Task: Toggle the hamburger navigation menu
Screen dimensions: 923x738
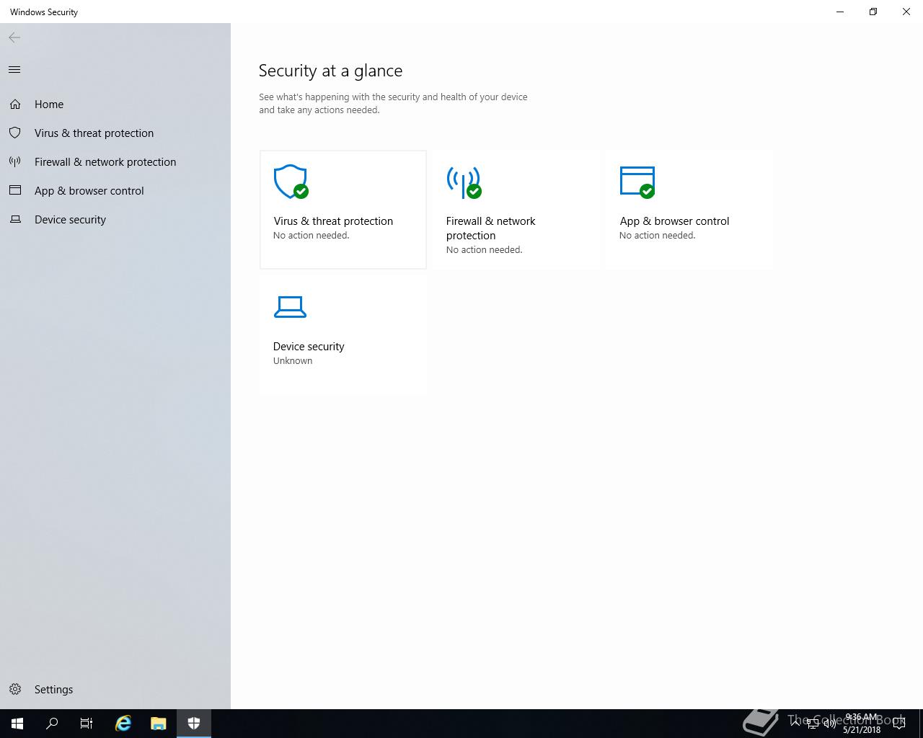Action: [14, 70]
